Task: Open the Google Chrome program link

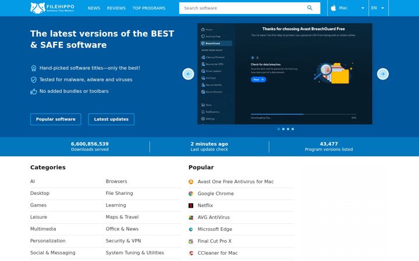Action: tap(216, 194)
